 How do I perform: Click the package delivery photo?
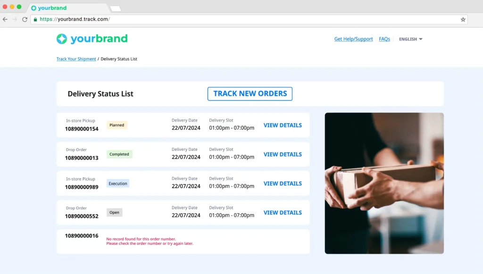point(384,183)
